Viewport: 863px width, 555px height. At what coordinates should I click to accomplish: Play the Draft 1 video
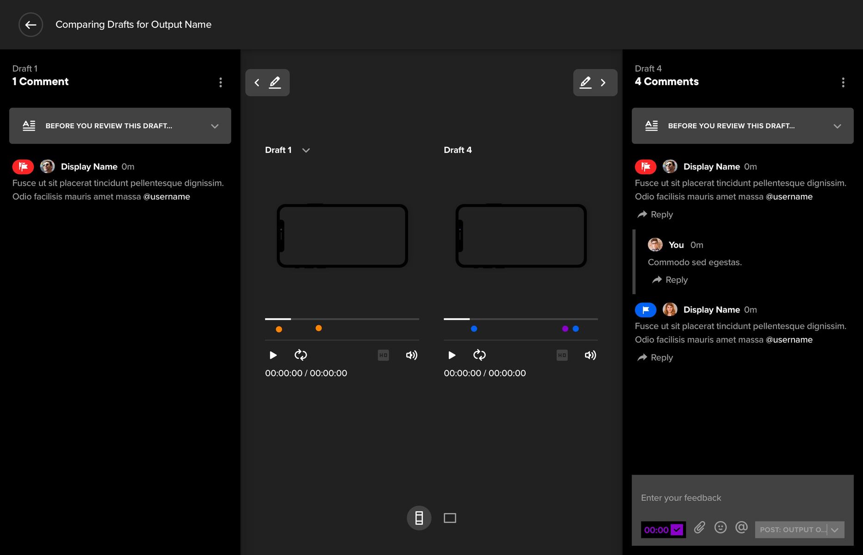click(x=273, y=355)
